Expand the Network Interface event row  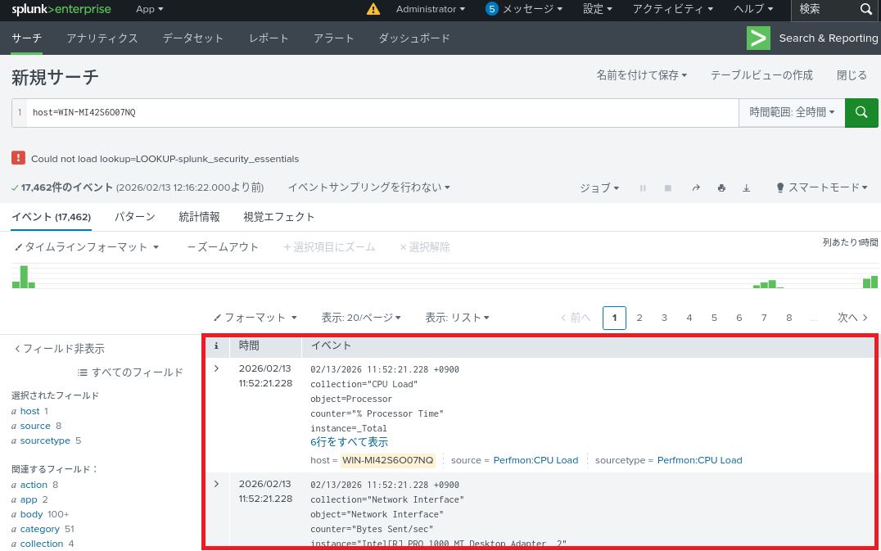click(216, 484)
